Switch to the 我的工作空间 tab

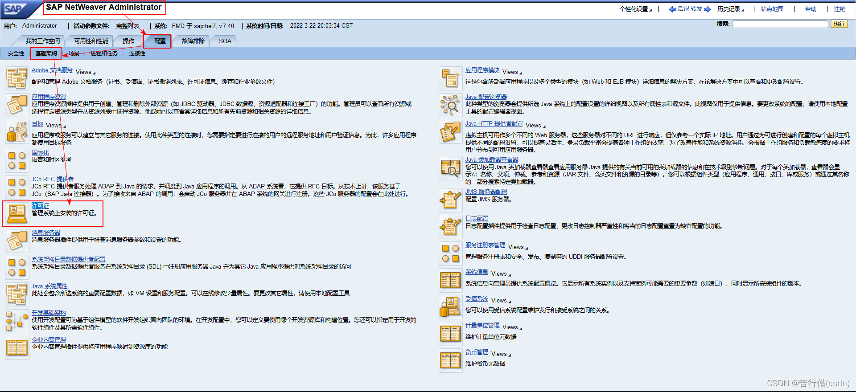click(42, 41)
